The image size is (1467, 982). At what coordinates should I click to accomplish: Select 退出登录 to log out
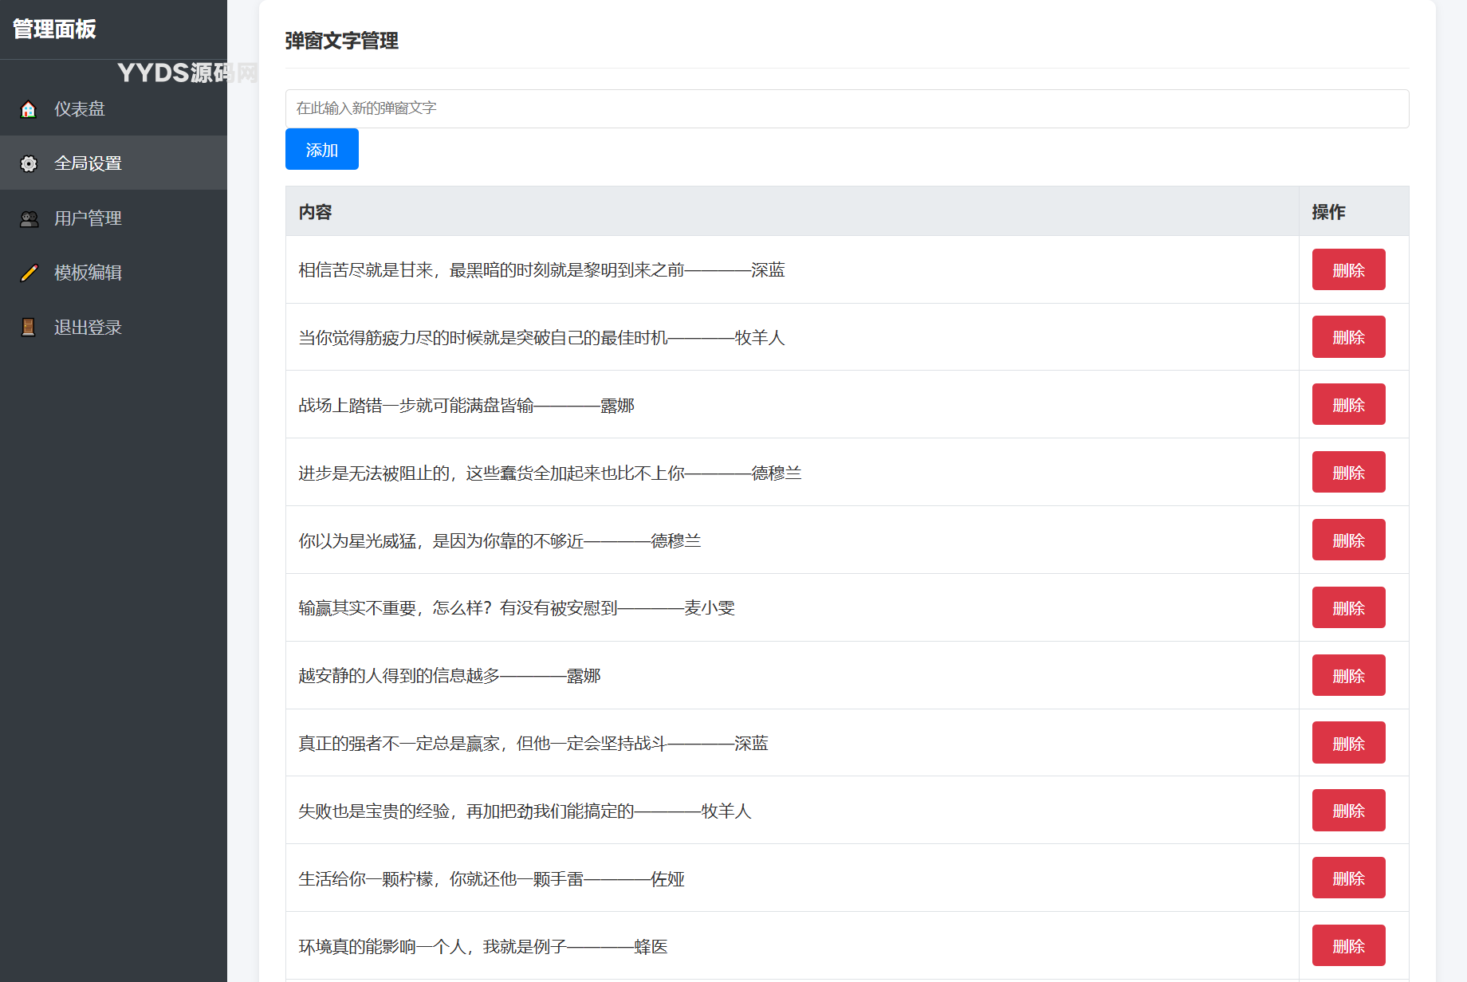pyautogui.click(x=88, y=328)
